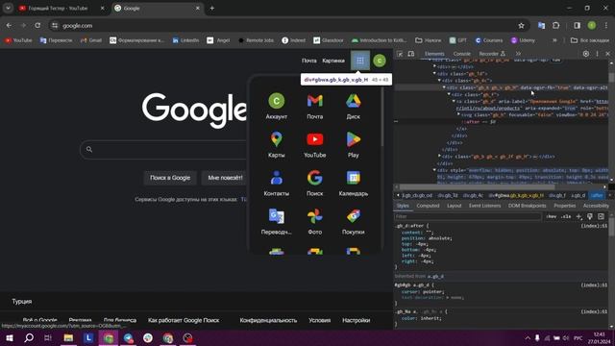Open Play from the apps panel
The height and width of the screenshot is (346, 615).
354,144
